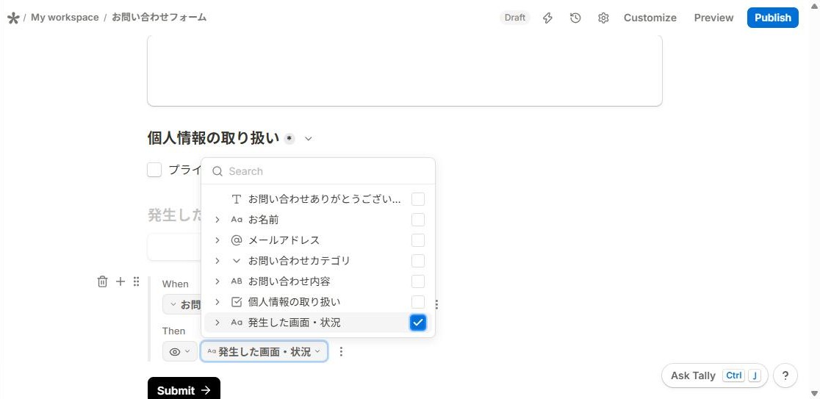Screen dimensions: 820x399
Task: Select メールアドレス in the field list
Action: [284, 240]
